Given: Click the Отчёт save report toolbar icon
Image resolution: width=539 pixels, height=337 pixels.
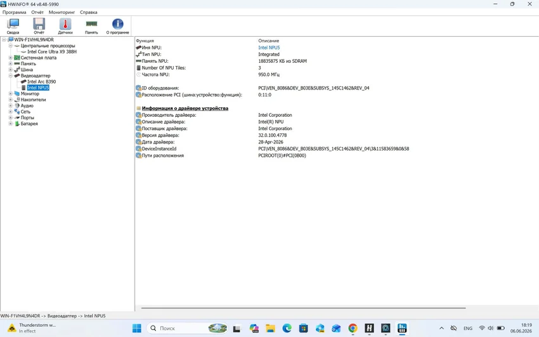Looking at the screenshot, I should 39,26.
